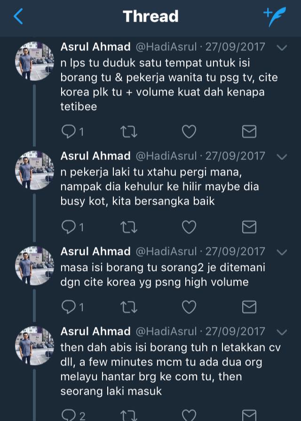Retweet the 'duduk satu tempat' tweet
This screenshot has width=301, height=421.
point(129,132)
